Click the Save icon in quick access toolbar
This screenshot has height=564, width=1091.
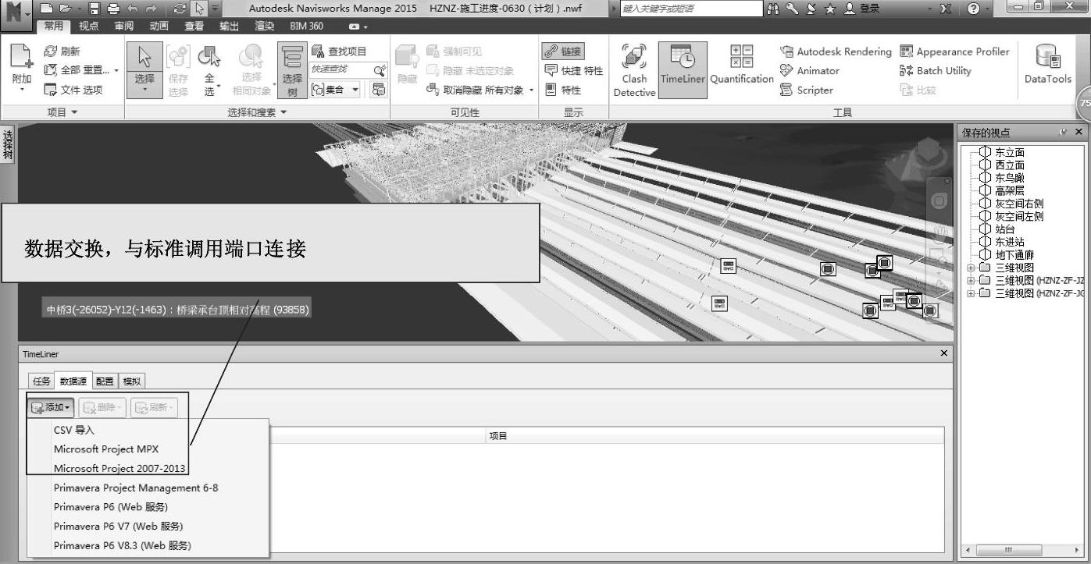tap(95, 9)
